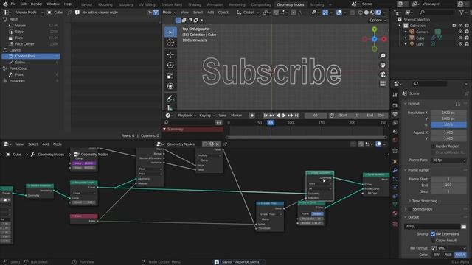This screenshot has width=472, height=265.
Task: Select the Face Corner row in spreadsheet
Action: coord(31,44)
